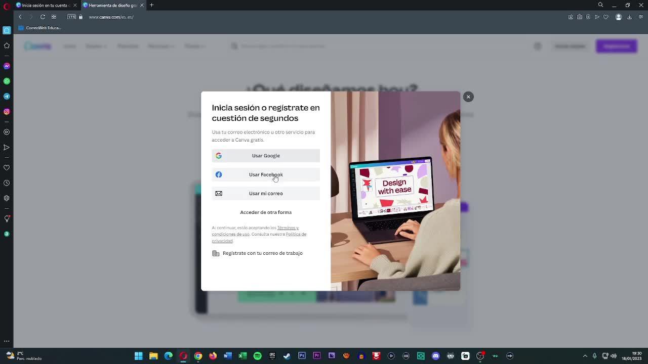Search open tabs with the magnifier icon
The width and height of the screenshot is (648, 364).
(600, 5)
